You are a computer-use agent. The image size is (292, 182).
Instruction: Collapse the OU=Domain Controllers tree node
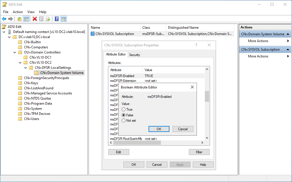coord(15,52)
